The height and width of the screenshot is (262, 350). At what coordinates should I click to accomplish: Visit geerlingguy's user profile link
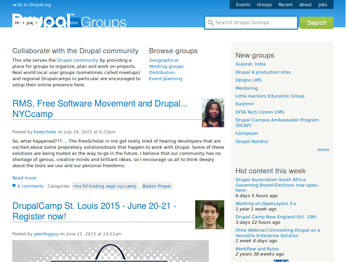46,234
